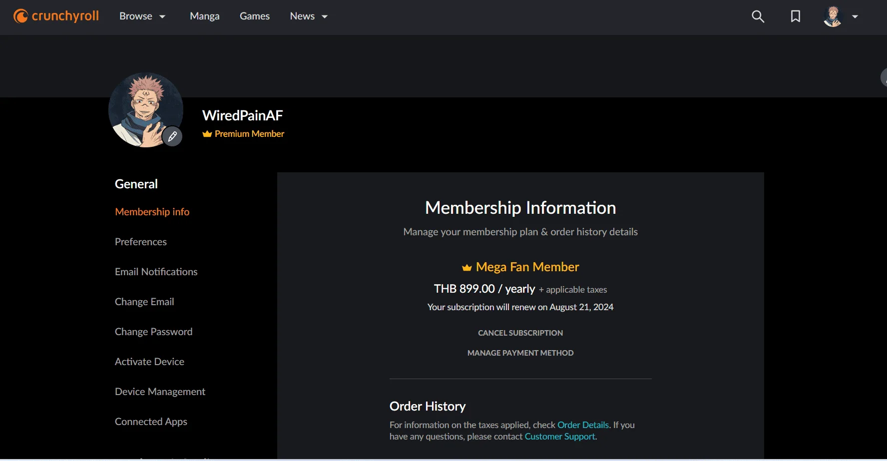Click the account avatar in the header
Image resolution: width=887 pixels, height=461 pixels.
click(x=833, y=16)
